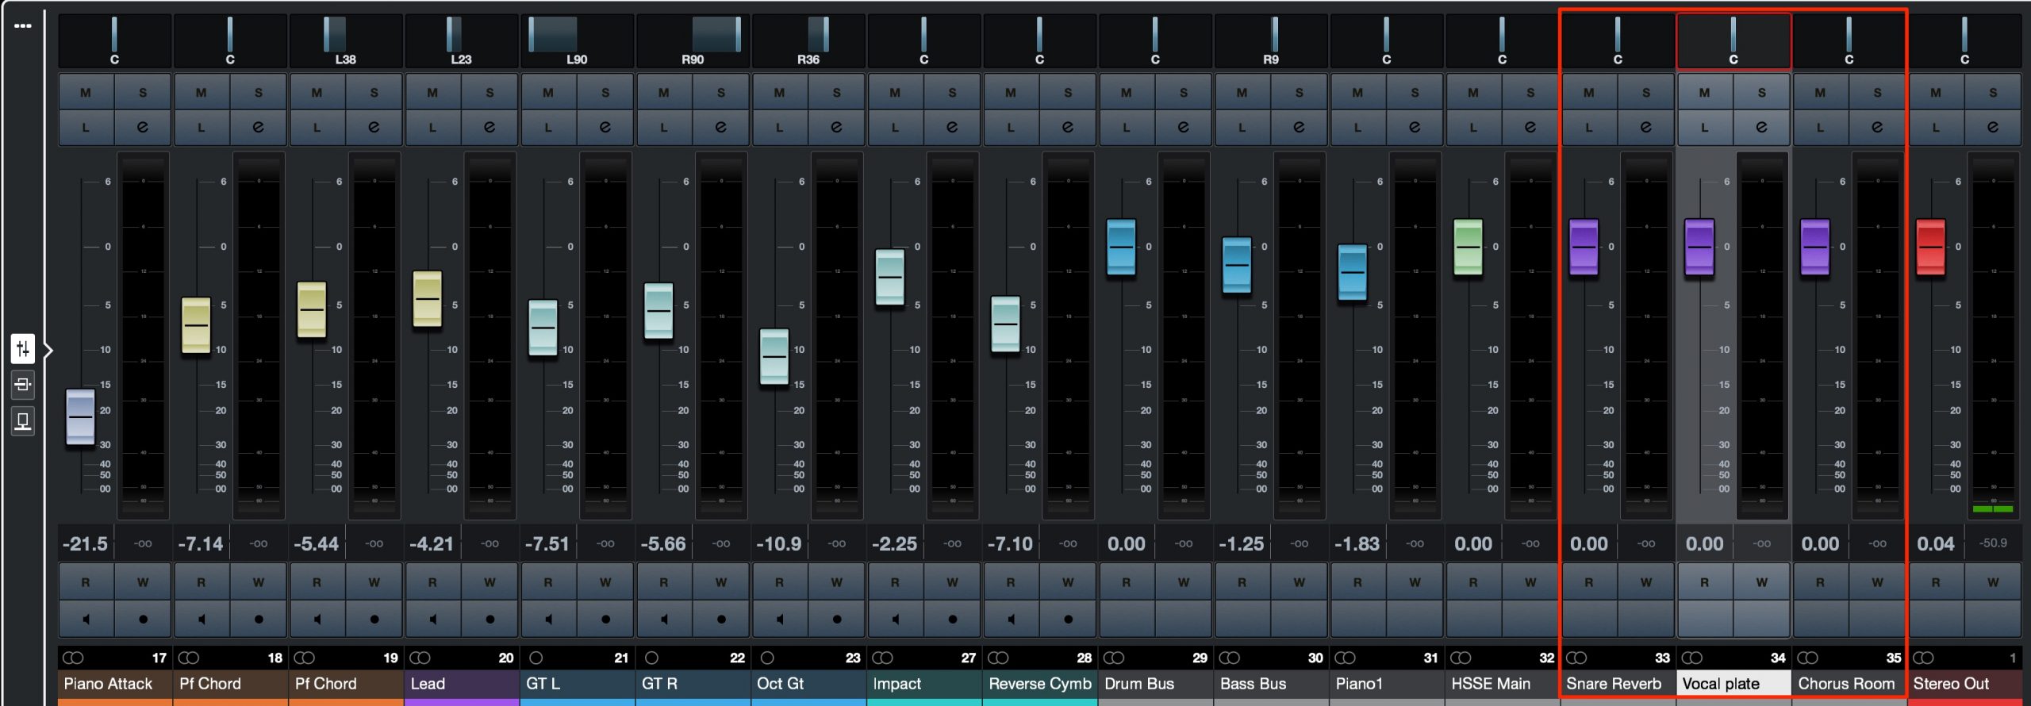
Task: Select the HSSE Main channel name
Action: (x=1502, y=683)
